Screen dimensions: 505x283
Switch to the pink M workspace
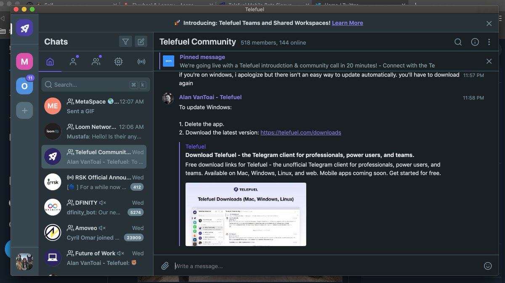click(x=24, y=61)
